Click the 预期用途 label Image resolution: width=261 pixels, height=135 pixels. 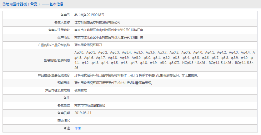[63, 83]
